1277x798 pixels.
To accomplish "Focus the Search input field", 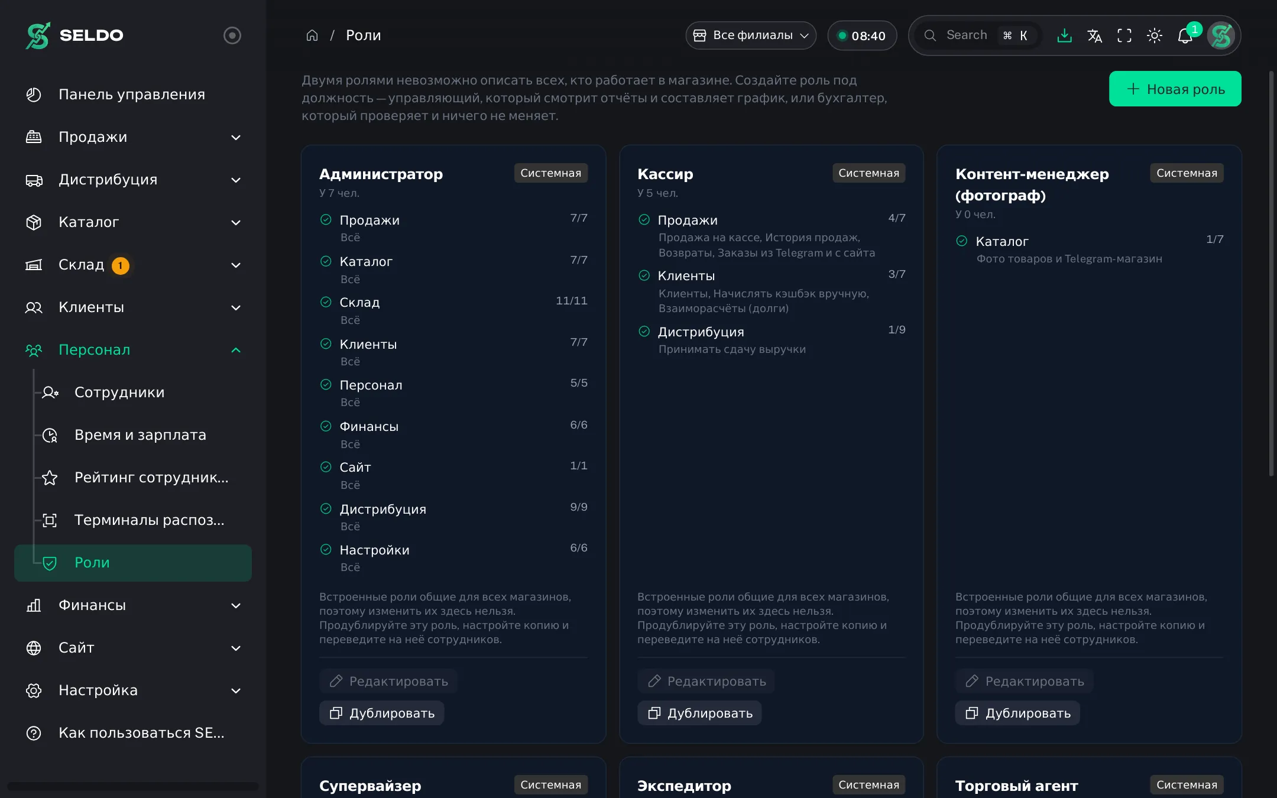I will pyautogui.click(x=978, y=35).
